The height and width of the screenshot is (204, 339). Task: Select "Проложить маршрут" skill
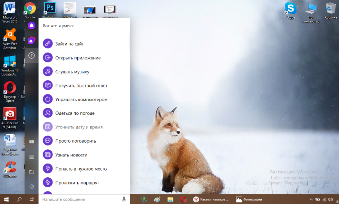click(77, 183)
